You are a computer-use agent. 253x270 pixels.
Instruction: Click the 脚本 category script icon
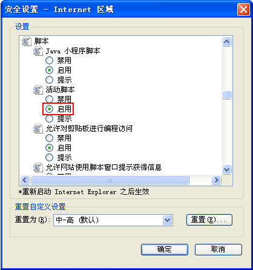27,41
